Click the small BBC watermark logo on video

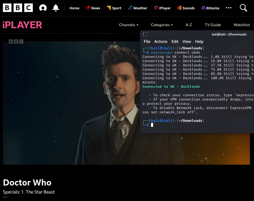(x=16, y=42)
